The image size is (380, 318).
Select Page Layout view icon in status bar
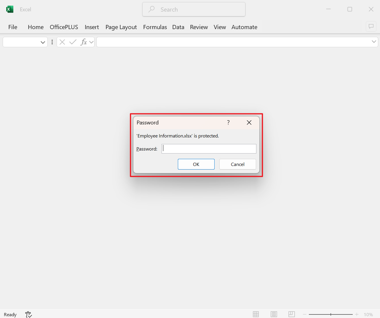274,314
